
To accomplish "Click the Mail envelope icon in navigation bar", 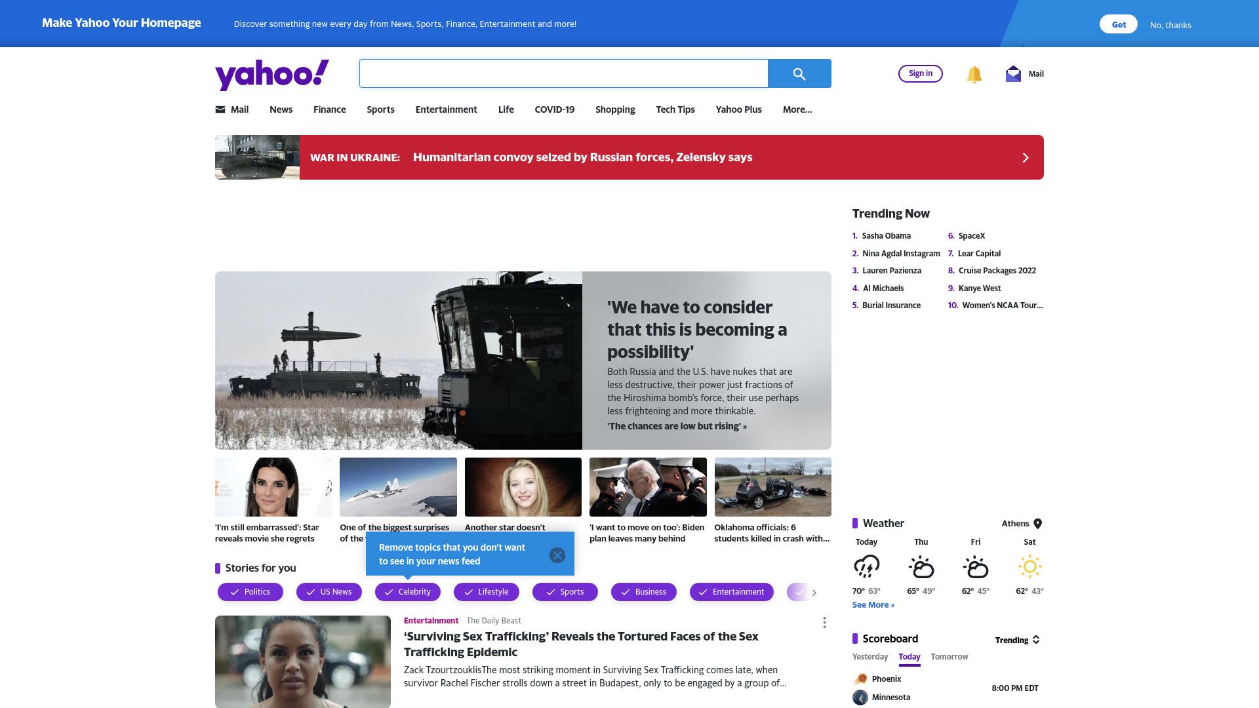I will [x=220, y=109].
